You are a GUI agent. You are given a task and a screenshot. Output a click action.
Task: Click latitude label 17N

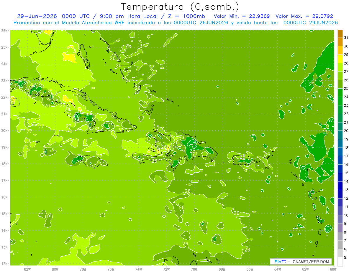click(4, 180)
